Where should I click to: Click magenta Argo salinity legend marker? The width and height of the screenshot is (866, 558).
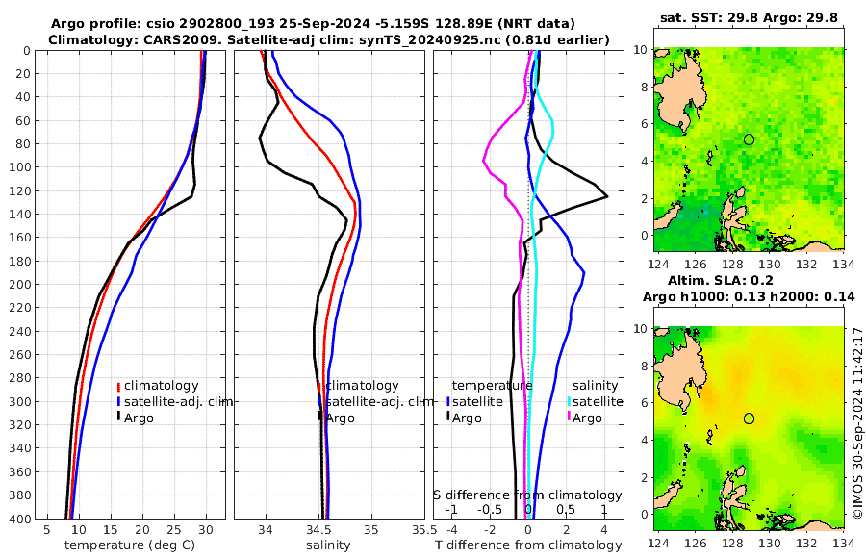click(570, 418)
